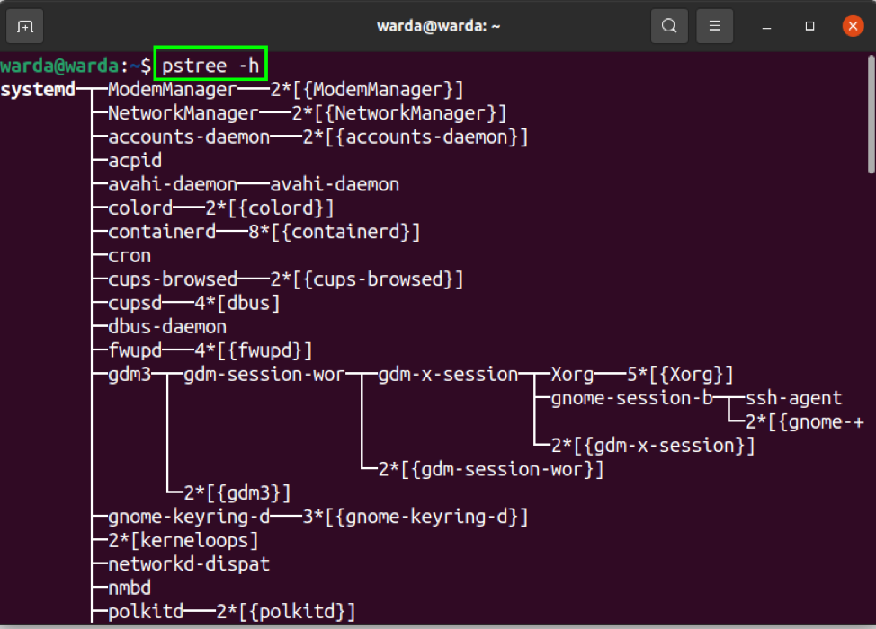Click the ssh-agent process entry
The image size is (876, 629).
[x=794, y=398]
